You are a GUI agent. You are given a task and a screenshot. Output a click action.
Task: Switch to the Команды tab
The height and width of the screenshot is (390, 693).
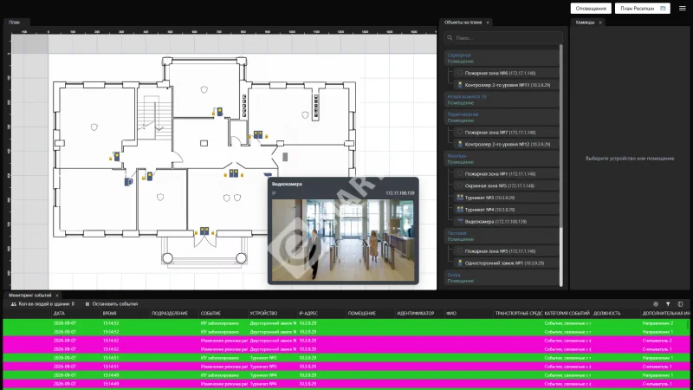click(586, 23)
